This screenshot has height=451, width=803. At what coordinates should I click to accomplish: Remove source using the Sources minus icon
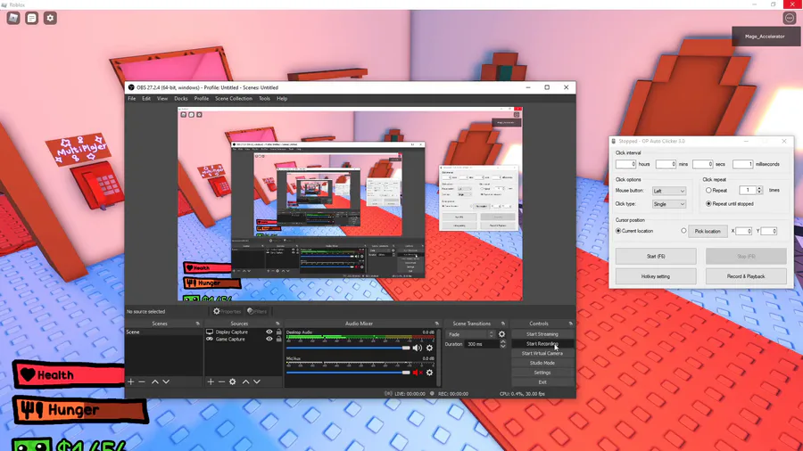pyautogui.click(x=221, y=381)
